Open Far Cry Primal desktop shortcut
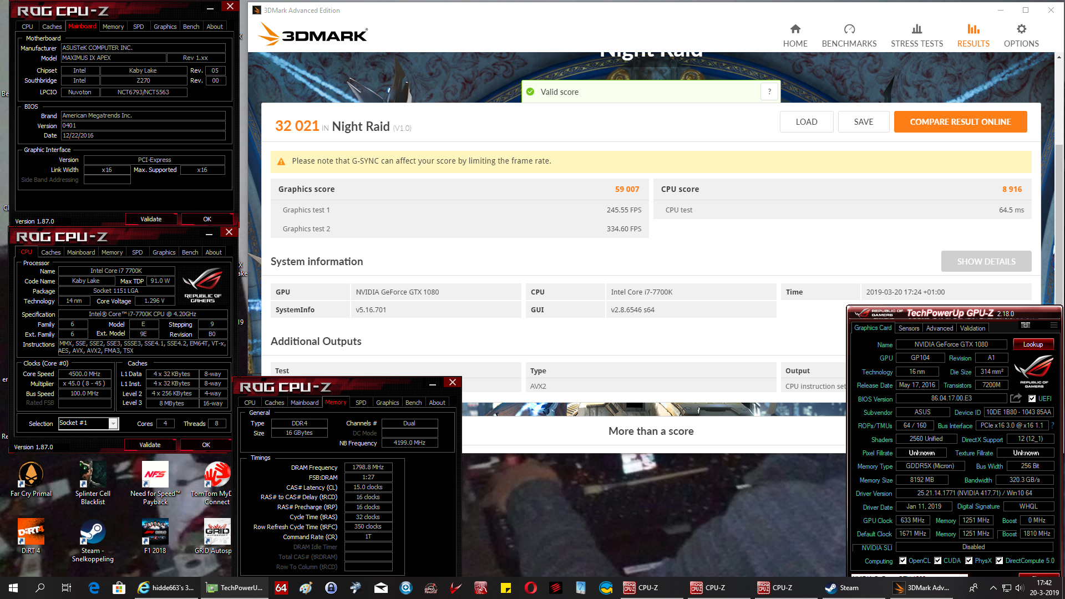Screen dimensions: 1065x599 [31, 480]
